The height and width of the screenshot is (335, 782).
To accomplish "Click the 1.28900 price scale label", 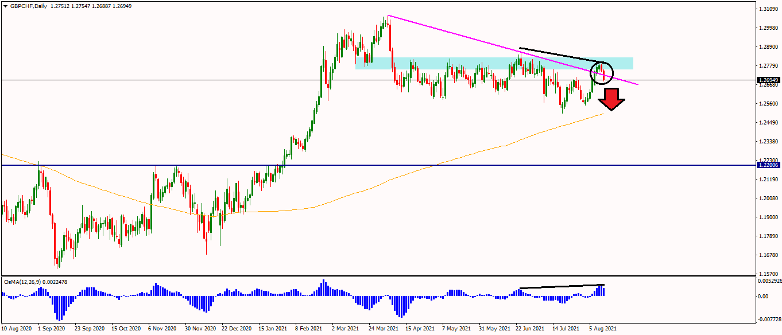I will [x=768, y=47].
